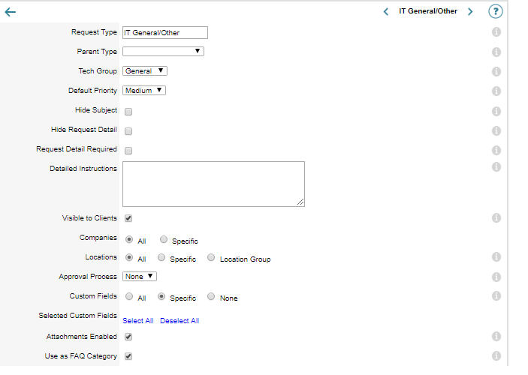Go back using the left arrow icon
The height and width of the screenshot is (375, 528).
(10, 12)
